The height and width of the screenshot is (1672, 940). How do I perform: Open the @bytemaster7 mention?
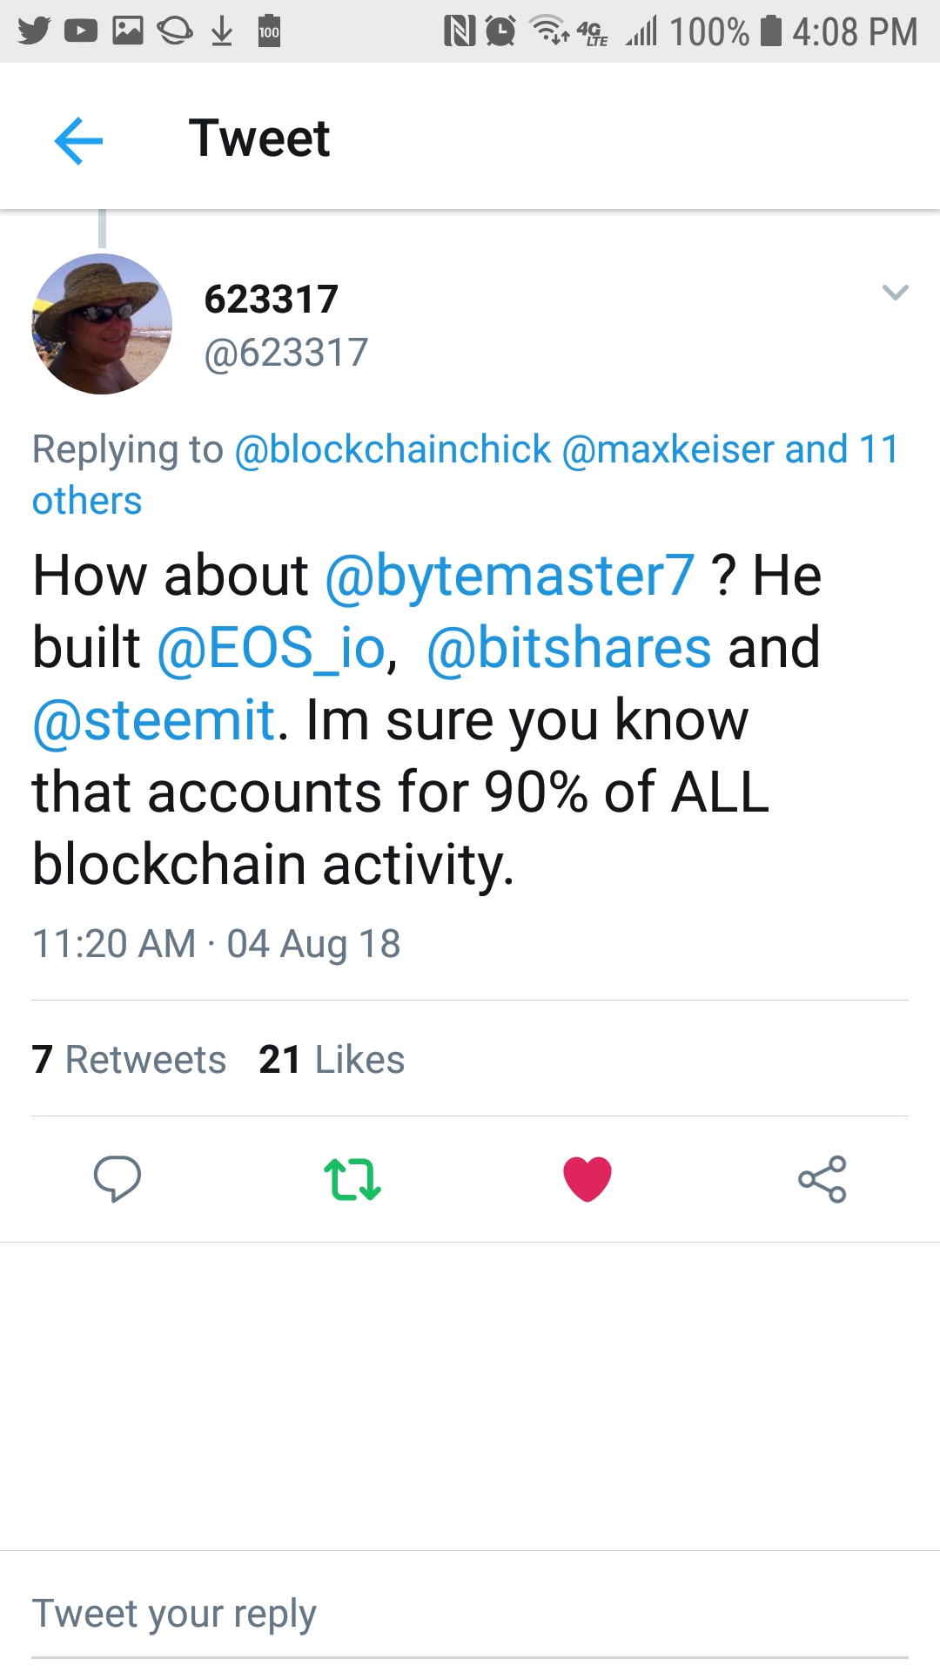pos(509,576)
